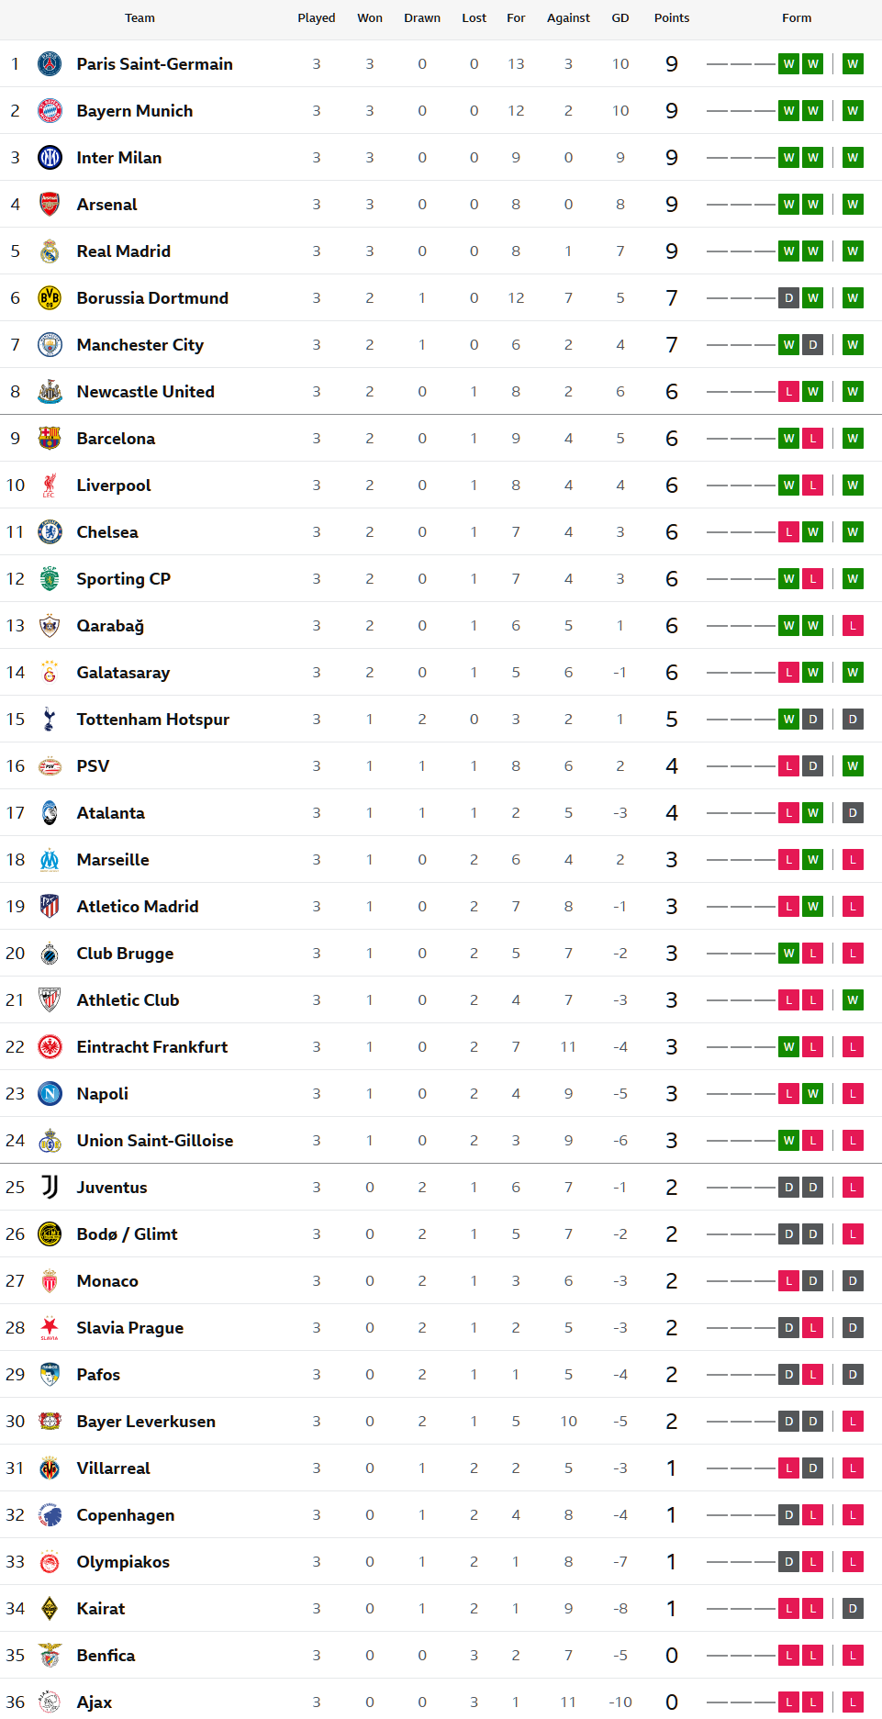Click the Tottenham Hotspur crest
The height and width of the screenshot is (1719, 882).
[x=50, y=720]
